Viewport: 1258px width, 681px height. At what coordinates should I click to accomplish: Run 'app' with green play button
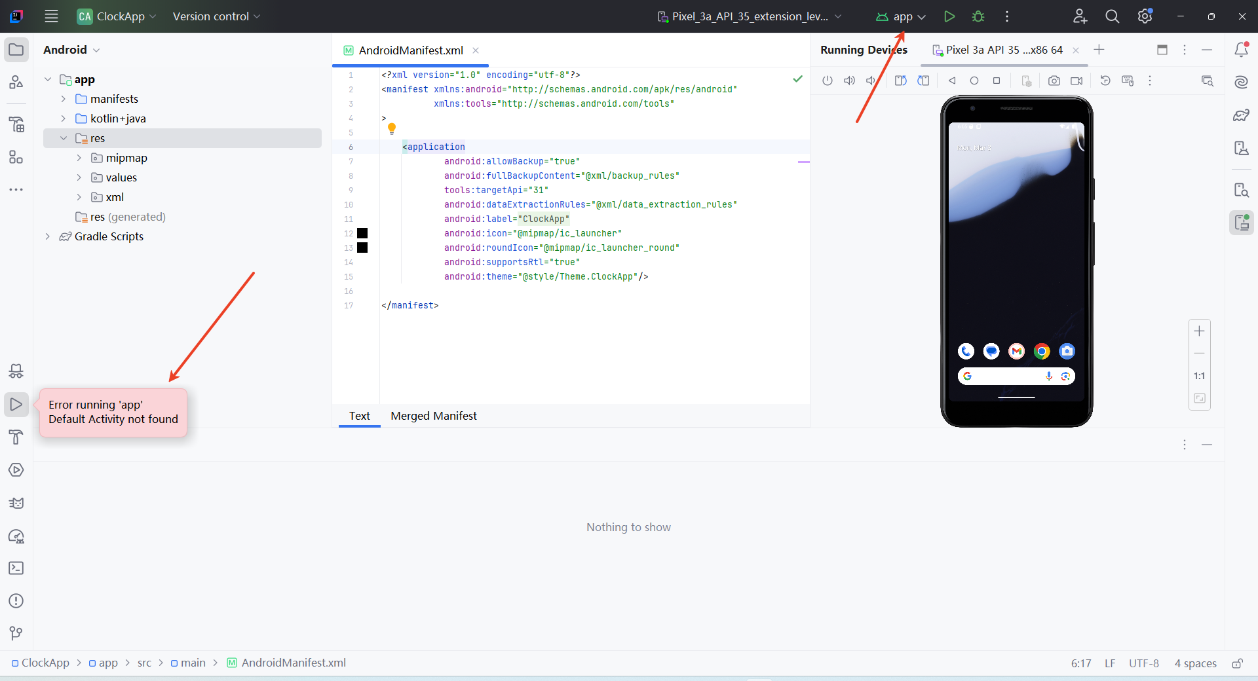pos(949,16)
